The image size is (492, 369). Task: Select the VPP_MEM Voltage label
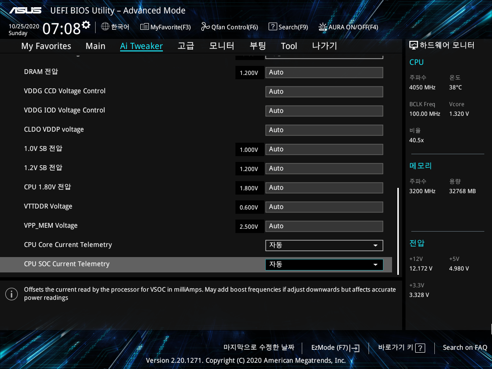click(x=50, y=226)
